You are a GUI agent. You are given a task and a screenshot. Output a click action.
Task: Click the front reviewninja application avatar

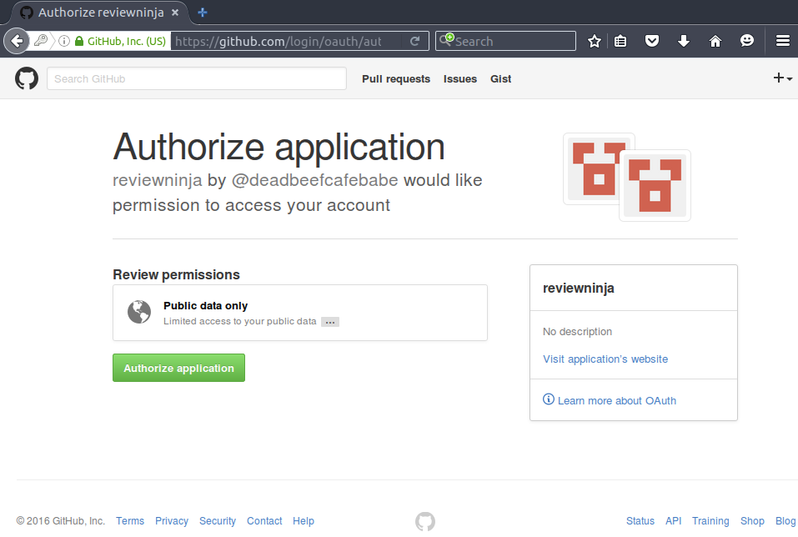point(655,185)
